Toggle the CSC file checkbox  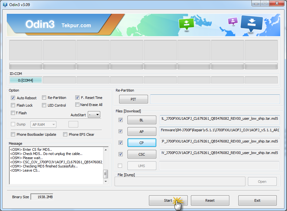(120, 154)
